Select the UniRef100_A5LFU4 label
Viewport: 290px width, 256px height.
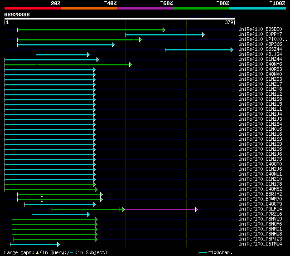pyautogui.click(x=260, y=209)
